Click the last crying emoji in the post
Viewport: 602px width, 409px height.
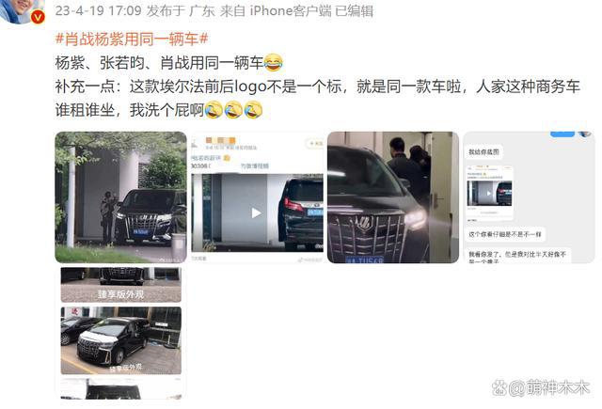pos(253,110)
